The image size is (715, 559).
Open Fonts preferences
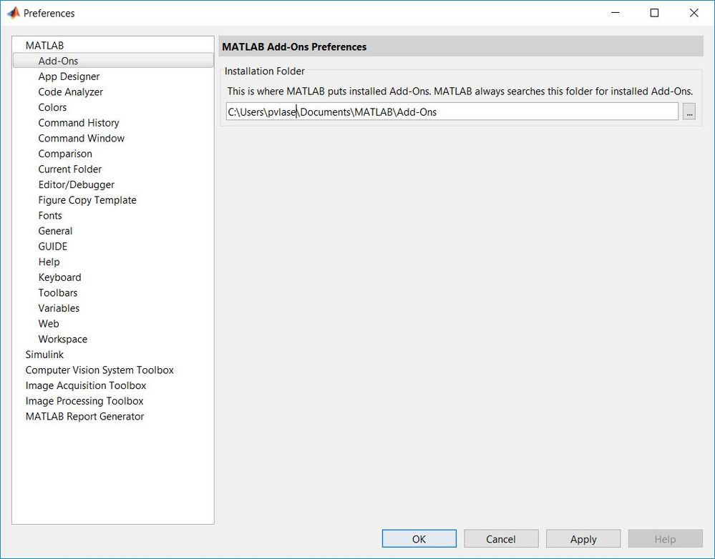click(50, 216)
